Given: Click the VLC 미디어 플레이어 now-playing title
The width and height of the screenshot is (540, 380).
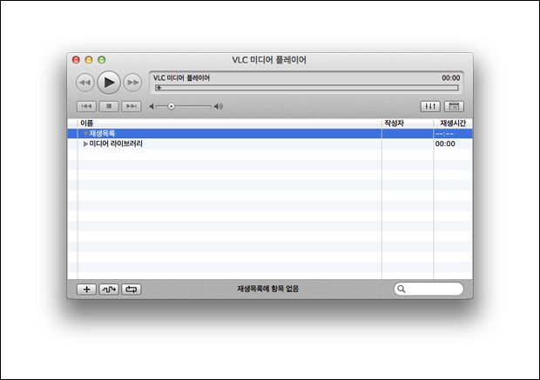Looking at the screenshot, I should [181, 78].
